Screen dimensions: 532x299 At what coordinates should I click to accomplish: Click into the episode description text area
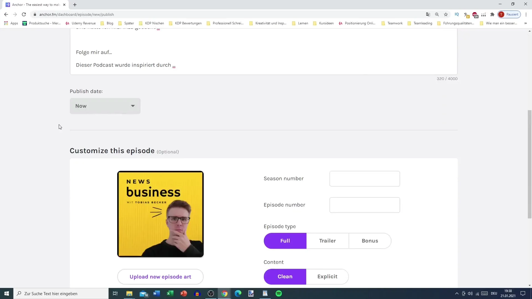pyautogui.click(x=264, y=51)
